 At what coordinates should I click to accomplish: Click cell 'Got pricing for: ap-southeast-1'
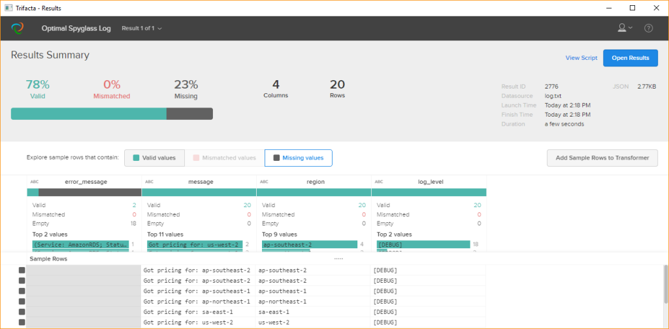[199, 291]
